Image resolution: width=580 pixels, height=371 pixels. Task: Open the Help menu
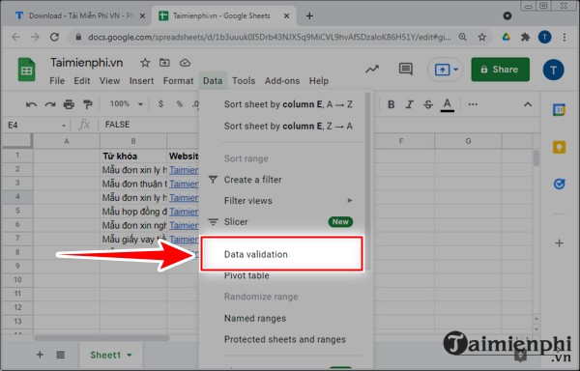319,81
